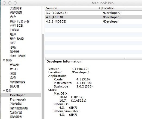This screenshot has height=119, width=142.
Task: Open 并行 SCSI hardware entry
Action: (17, 26)
